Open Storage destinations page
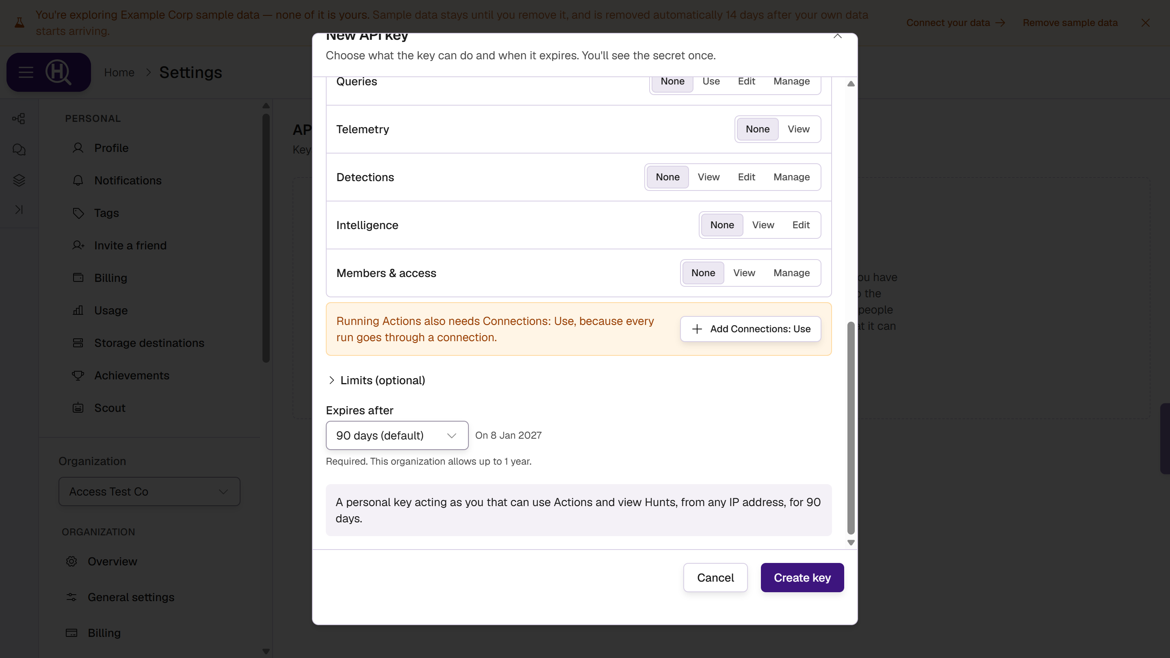This screenshot has height=658, width=1170. pyautogui.click(x=150, y=343)
